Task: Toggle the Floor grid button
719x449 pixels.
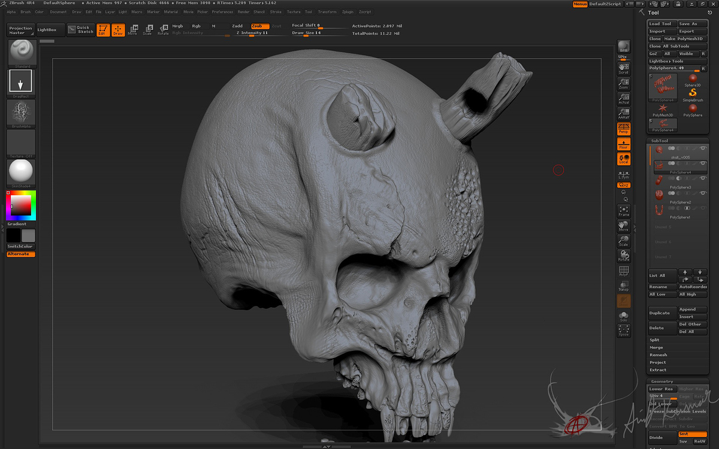Action: [x=623, y=144]
